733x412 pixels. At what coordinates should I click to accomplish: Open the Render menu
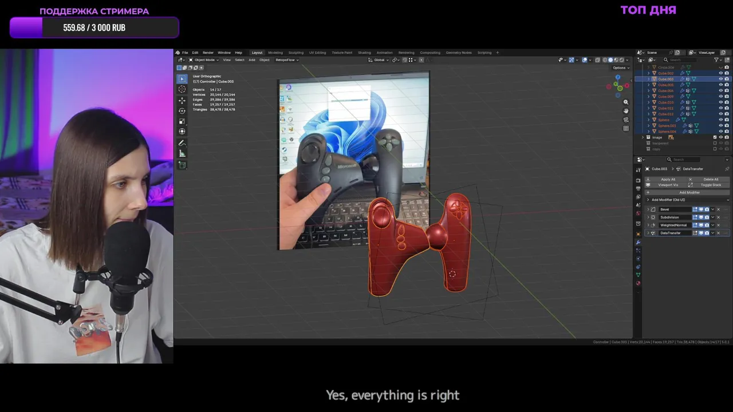(208, 53)
